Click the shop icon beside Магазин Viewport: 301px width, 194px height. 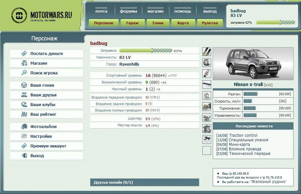[24, 63]
